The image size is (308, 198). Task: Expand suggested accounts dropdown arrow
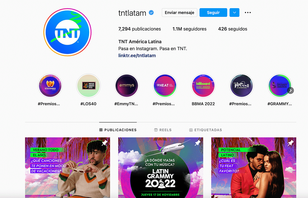[234, 13]
